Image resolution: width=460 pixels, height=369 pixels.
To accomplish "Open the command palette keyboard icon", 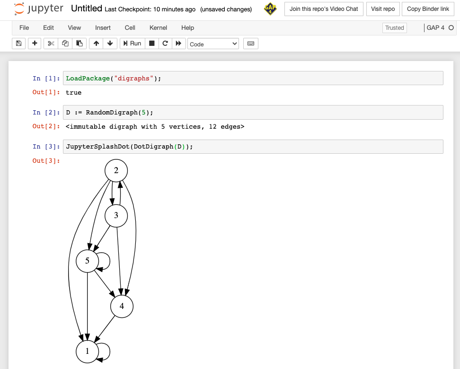I will tap(250, 43).
